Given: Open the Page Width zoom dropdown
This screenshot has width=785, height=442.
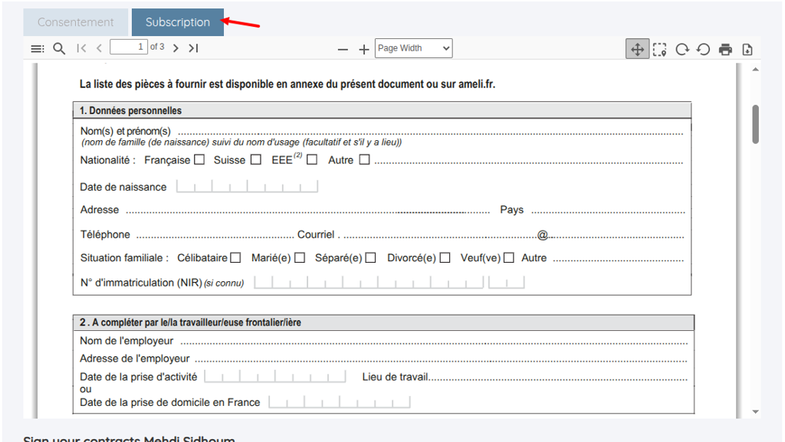Looking at the screenshot, I should pyautogui.click(x=413, y=48).
